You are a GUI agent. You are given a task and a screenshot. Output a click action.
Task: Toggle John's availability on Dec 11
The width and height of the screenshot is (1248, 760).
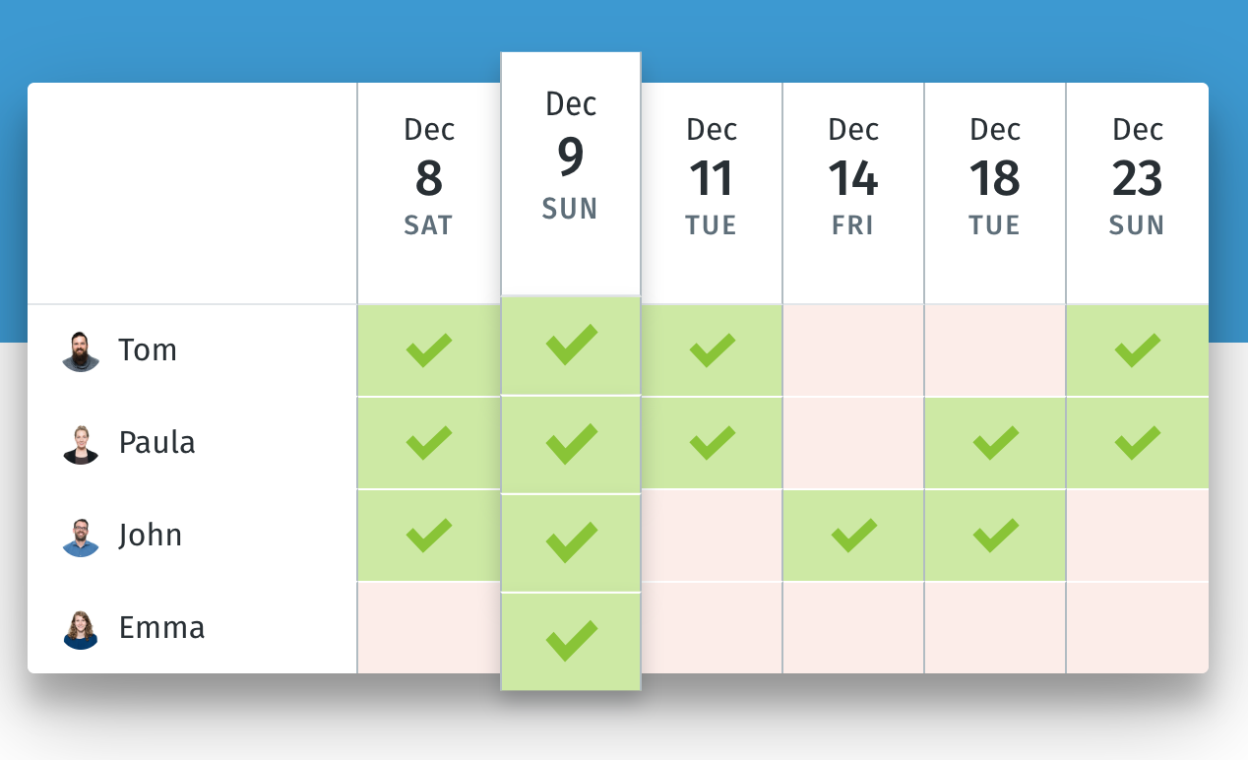tap(711, 535)
